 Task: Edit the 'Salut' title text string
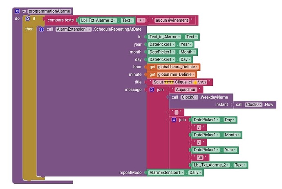tap(179, 82)
